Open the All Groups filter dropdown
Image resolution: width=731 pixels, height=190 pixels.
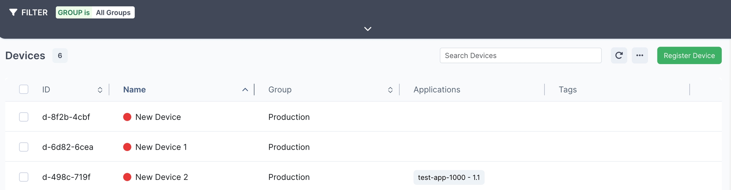point(113,13)
